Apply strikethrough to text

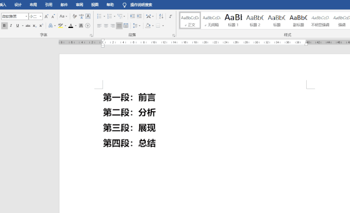28,26
